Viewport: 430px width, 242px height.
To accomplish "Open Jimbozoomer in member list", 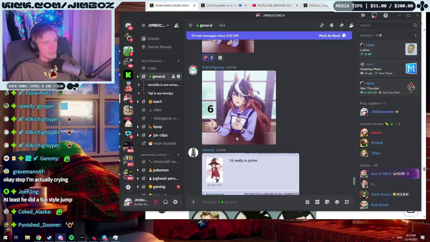I will (x=382, y=112).
